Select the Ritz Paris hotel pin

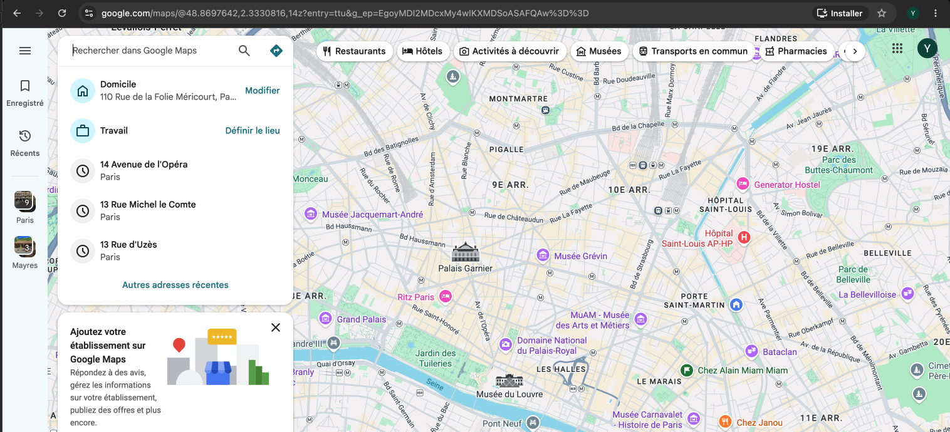pos(446,297)
